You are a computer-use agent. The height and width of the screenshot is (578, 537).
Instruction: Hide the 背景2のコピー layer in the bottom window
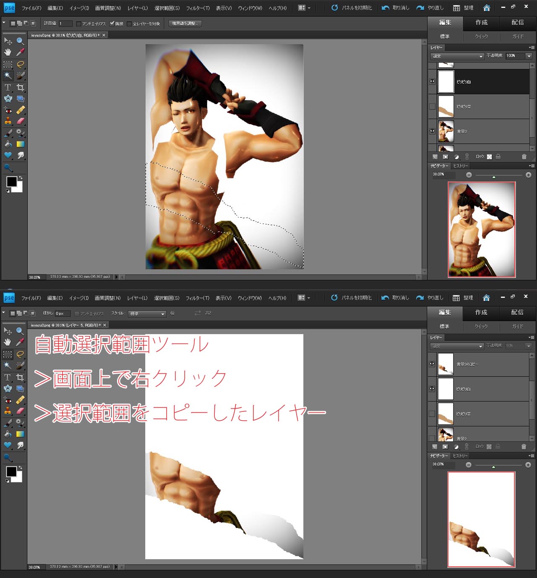coord(432,364)
